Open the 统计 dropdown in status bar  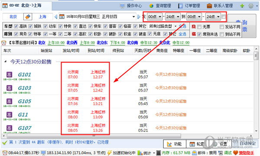(146, 153)
